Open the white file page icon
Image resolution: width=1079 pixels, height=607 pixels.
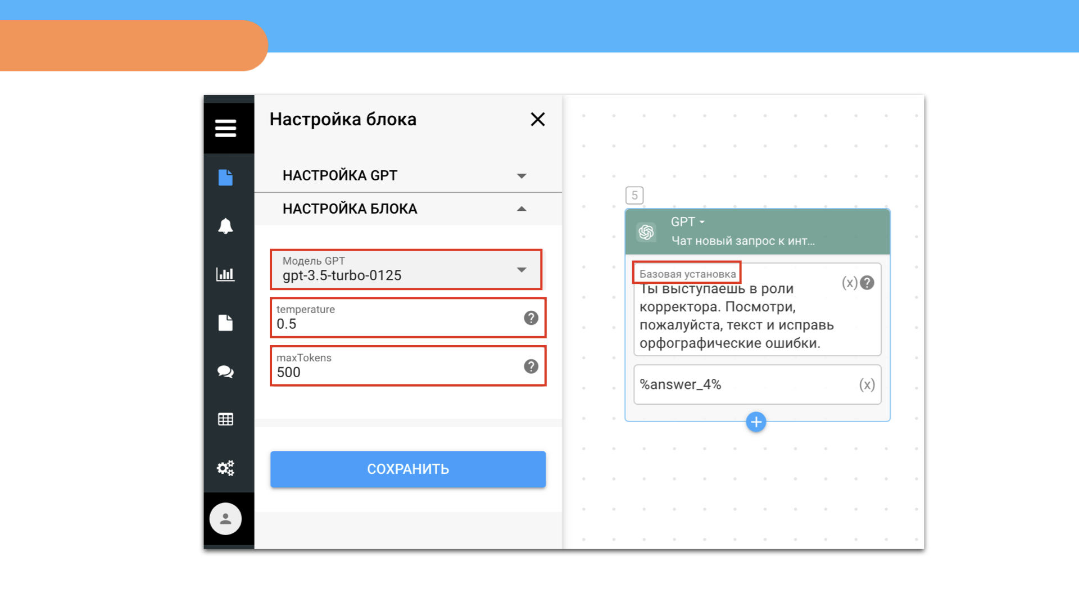pos(225,323)
